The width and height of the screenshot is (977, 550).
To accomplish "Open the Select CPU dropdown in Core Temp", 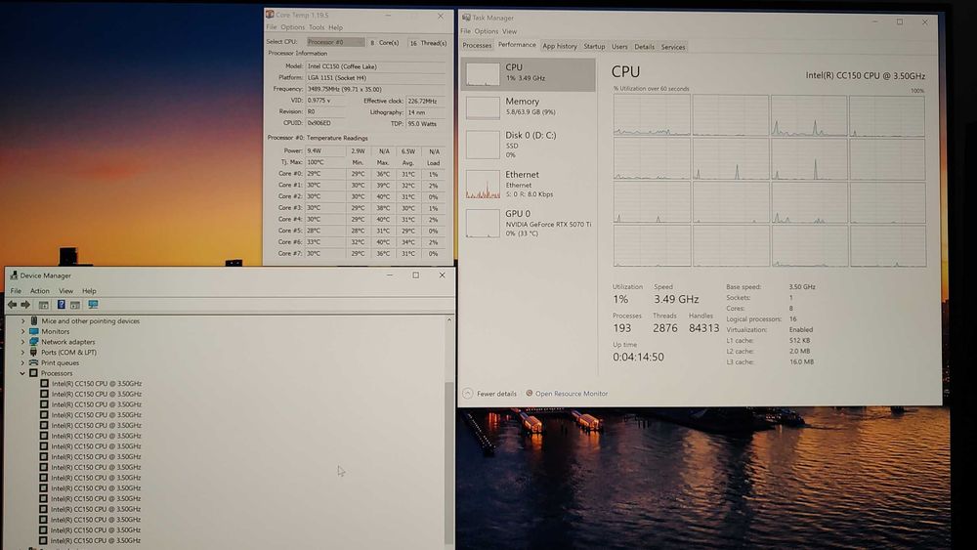I will pyautogui.click(x=335, y=42).
